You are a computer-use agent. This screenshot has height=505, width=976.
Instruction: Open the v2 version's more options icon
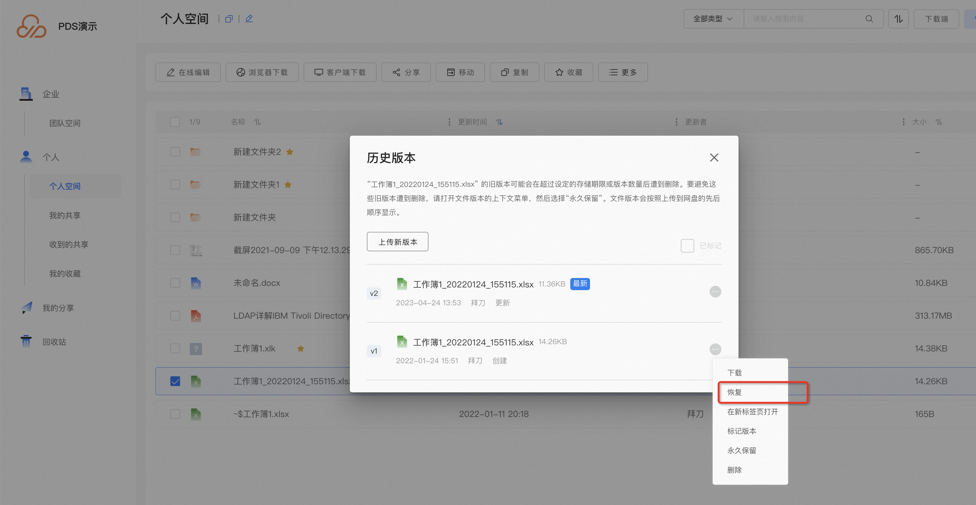point(715,291)
